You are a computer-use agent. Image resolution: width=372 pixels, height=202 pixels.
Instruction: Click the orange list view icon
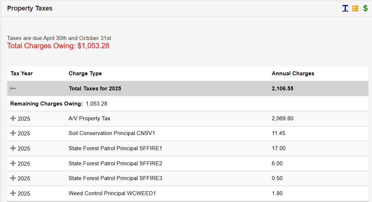pyautogui.click(x=355, y=8)
